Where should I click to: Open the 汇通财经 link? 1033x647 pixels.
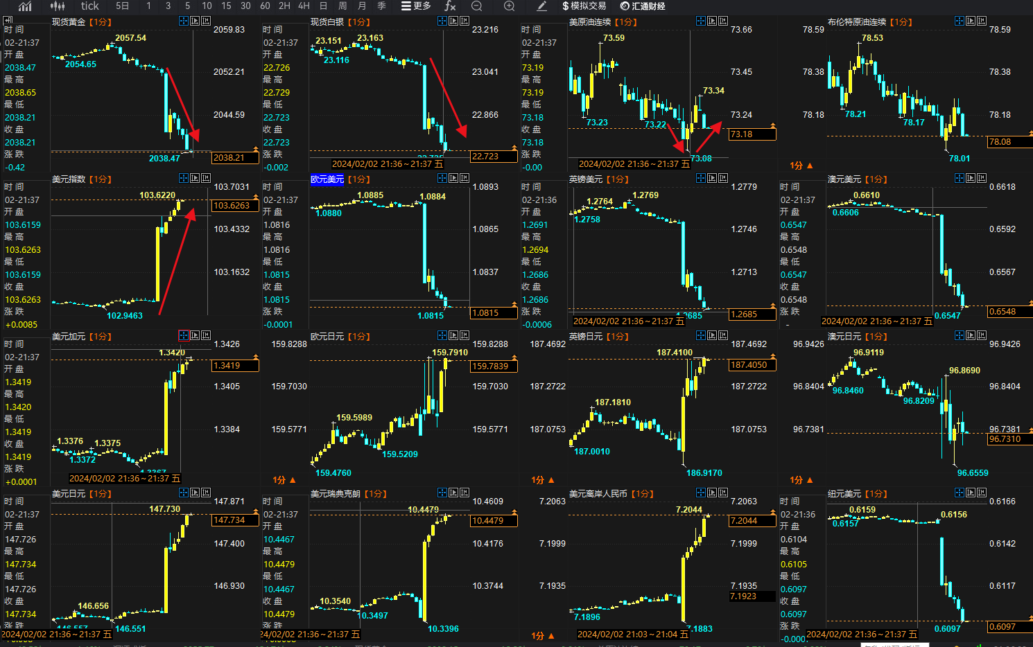tap(643, 6)
